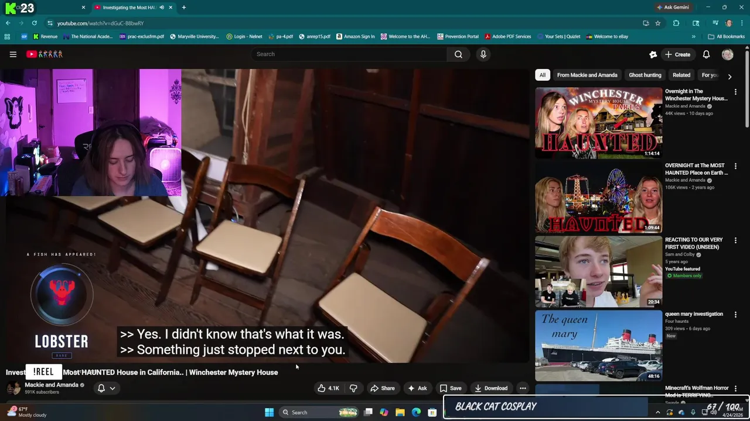Bookmark this page with star icon
Screen dimensions: 750x421
[658, 23]
